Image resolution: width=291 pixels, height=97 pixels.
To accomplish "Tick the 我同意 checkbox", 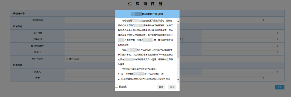I will click(x=116, y=86).
